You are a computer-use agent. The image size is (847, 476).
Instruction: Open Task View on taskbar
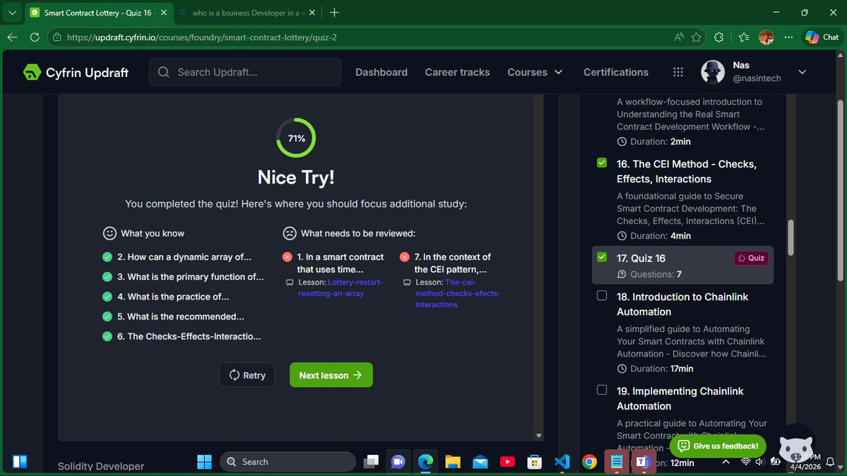click(371, 461)
